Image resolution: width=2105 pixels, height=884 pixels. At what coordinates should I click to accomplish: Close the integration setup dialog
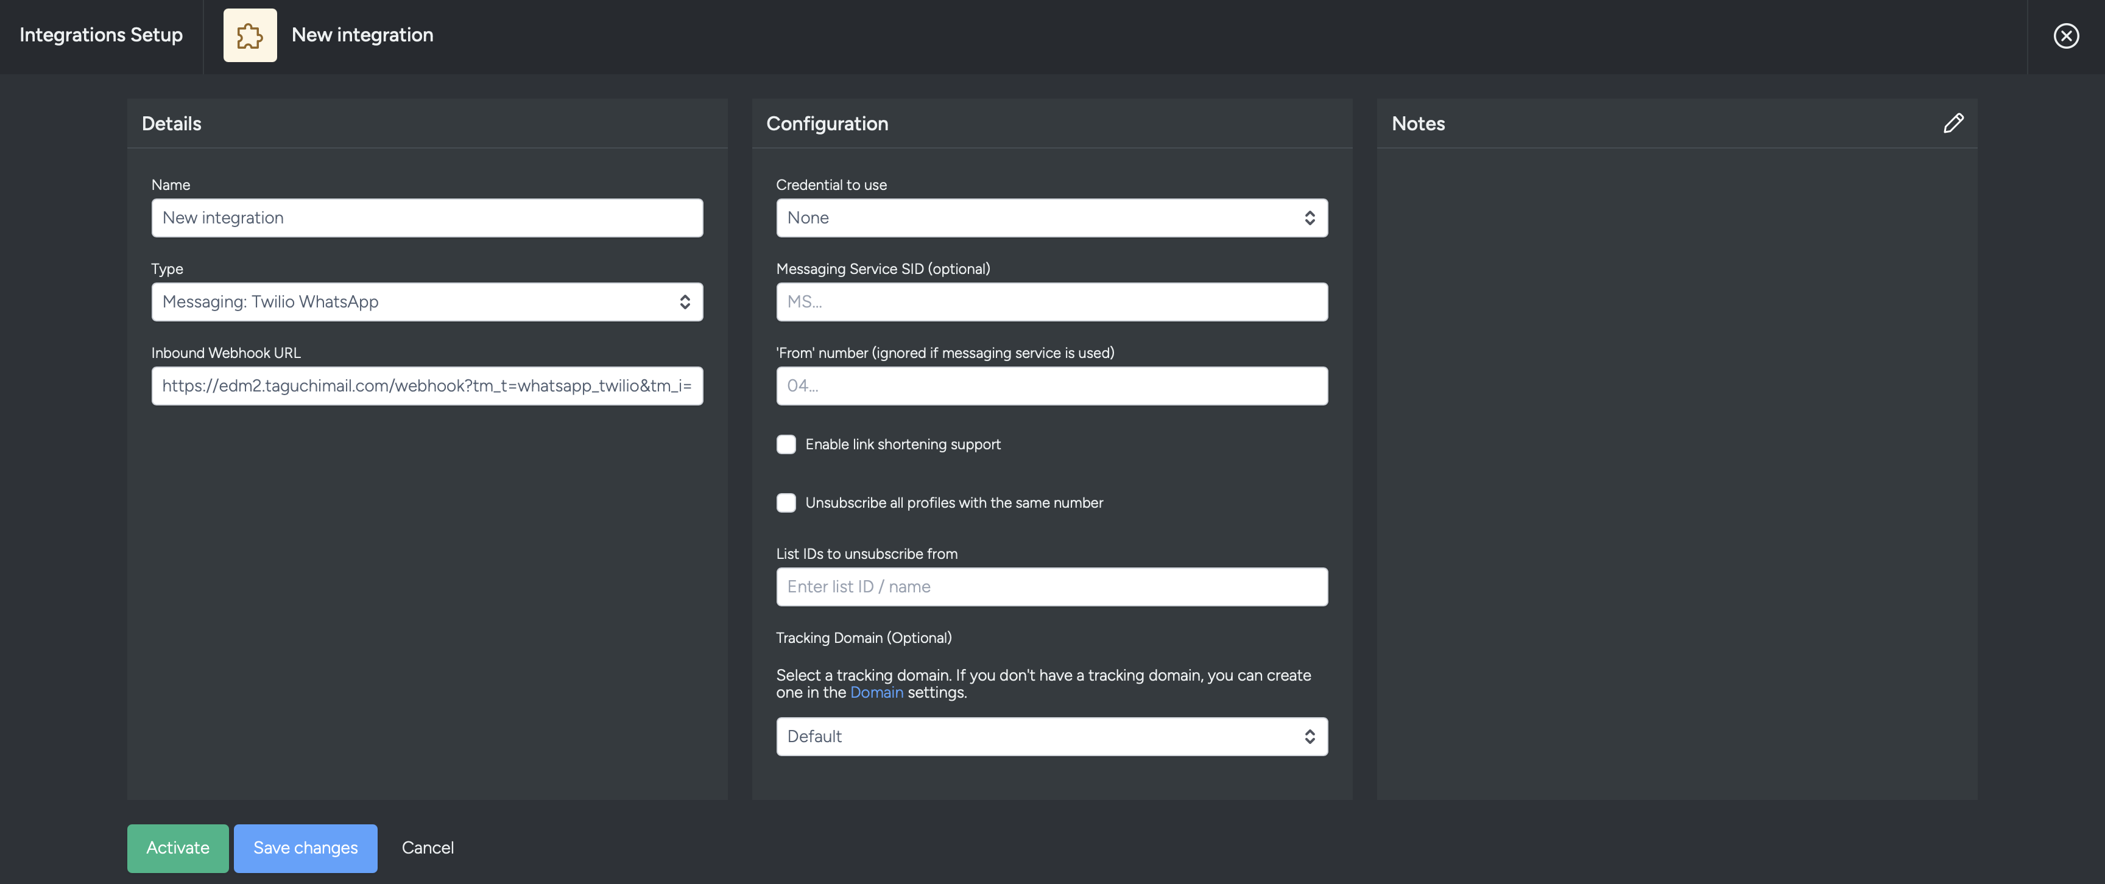tap(2066, 36)
